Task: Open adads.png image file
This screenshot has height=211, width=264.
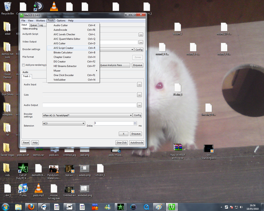Action: [85, 170]
